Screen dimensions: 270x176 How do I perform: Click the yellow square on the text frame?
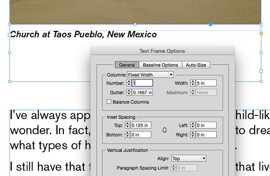[261, 34]
